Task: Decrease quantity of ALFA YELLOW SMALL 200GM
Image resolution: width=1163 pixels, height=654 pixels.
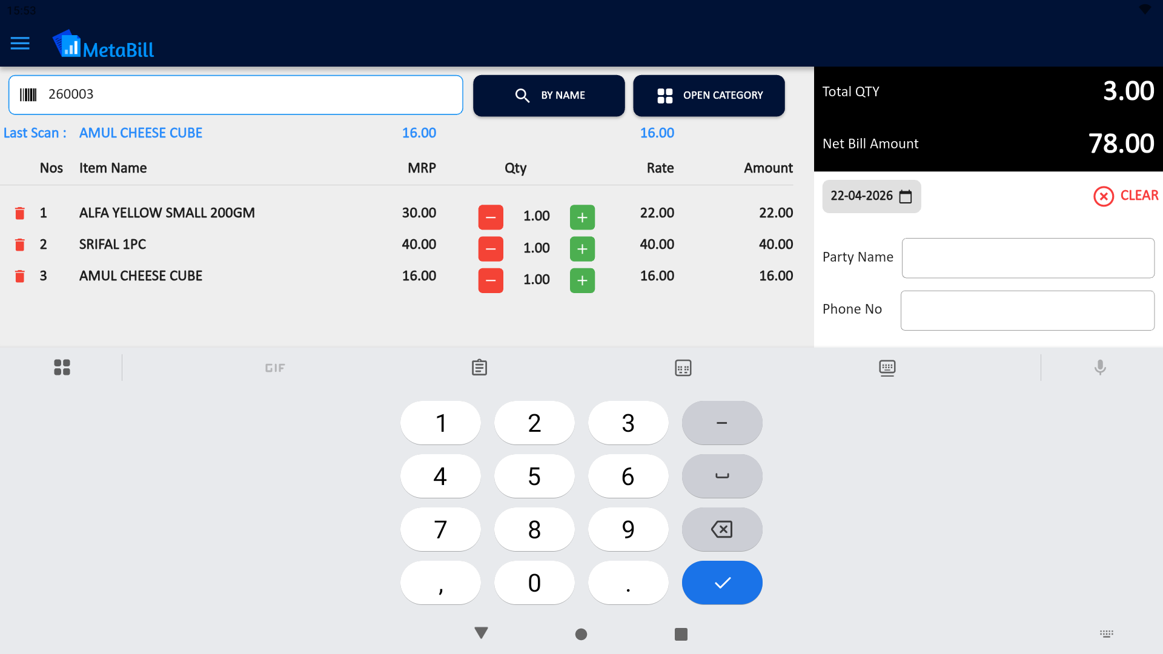Action: tap(491, 217)
